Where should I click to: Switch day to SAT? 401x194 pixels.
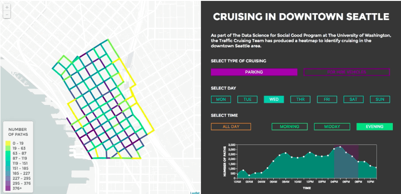pyautogui.click(x=353, y=99)
